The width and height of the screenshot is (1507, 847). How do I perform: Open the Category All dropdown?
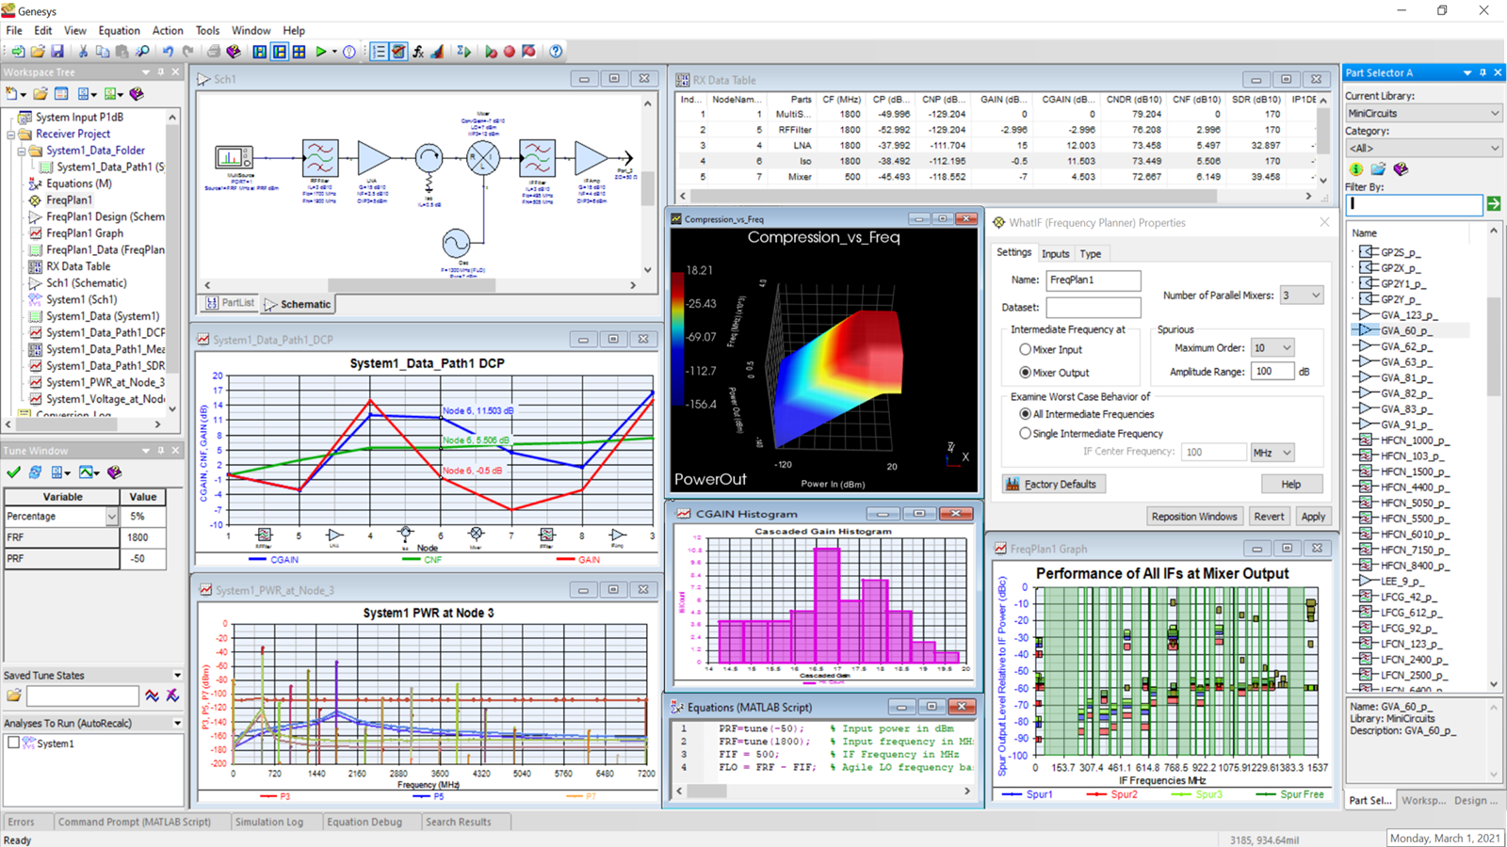click(x=1422, y=148)
